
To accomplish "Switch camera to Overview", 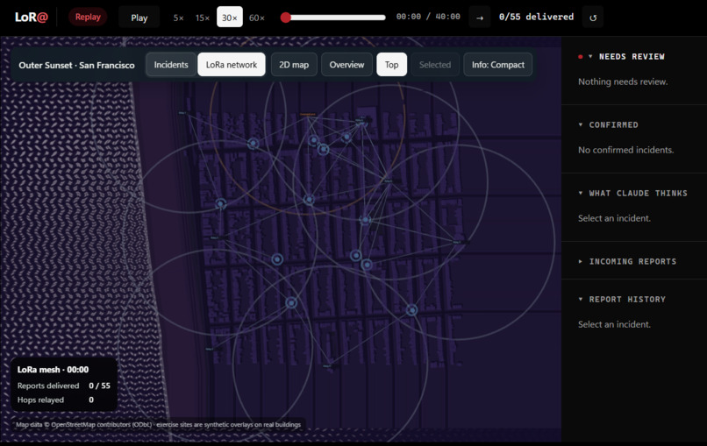I will tap(346, 65).
